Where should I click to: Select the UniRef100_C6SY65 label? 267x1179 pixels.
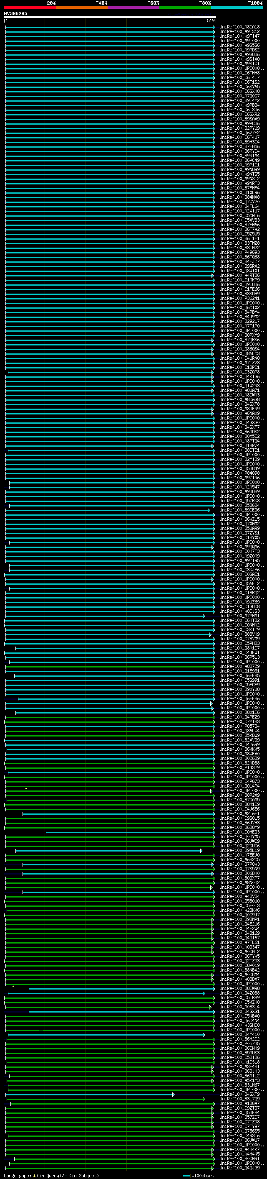click(239, 87)
